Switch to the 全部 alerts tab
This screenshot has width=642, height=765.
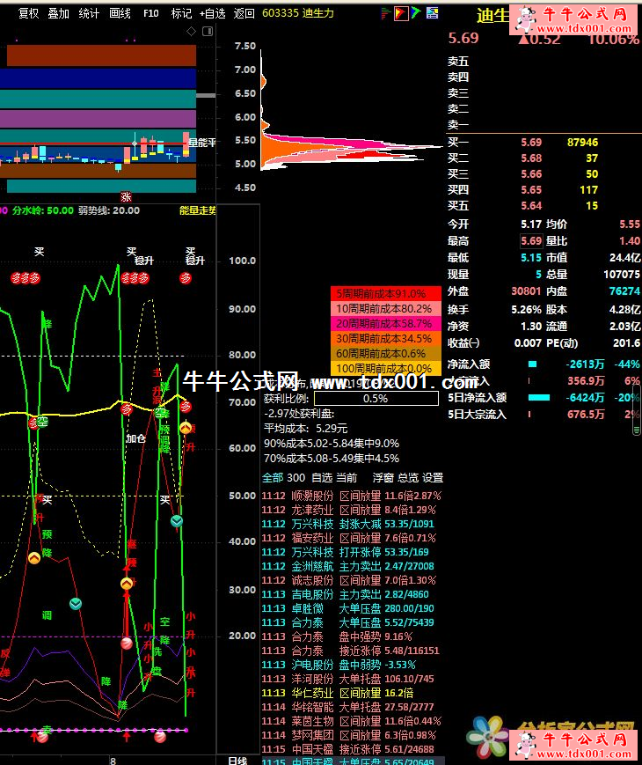[x=273, y=478]
